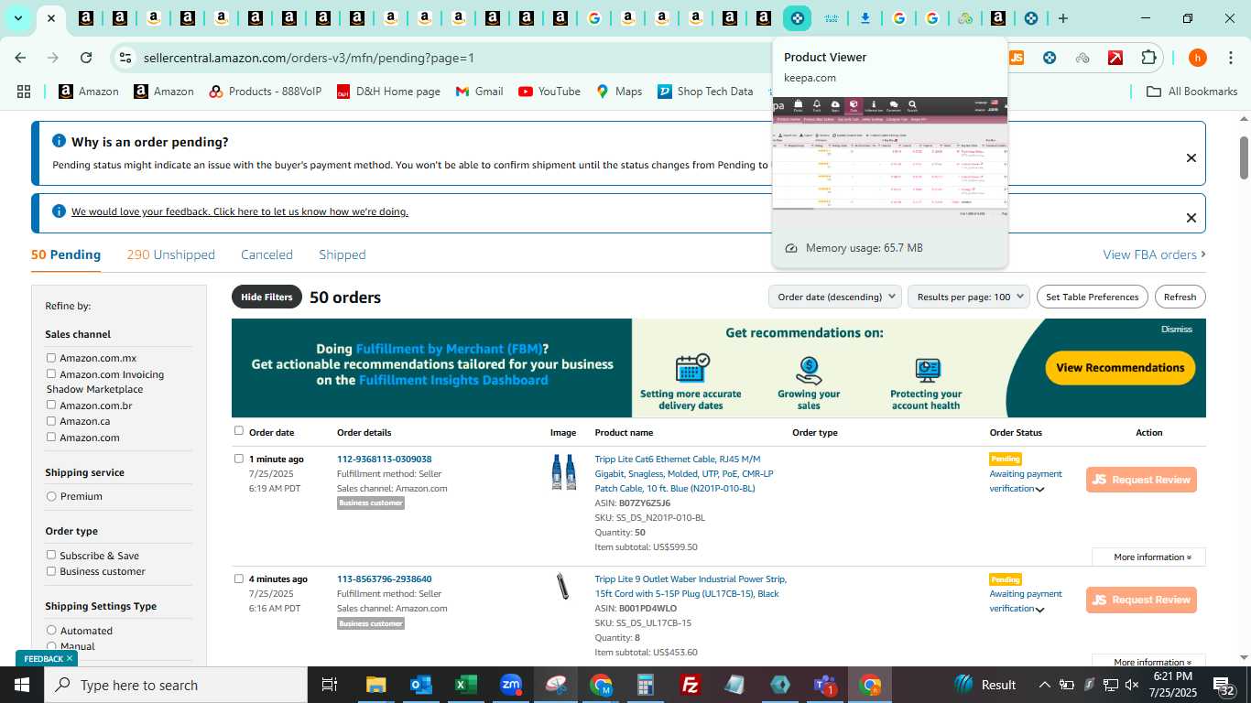Tick the select-all orders header checkbox
Screen dimensions: 1251x703
(239, 430)
